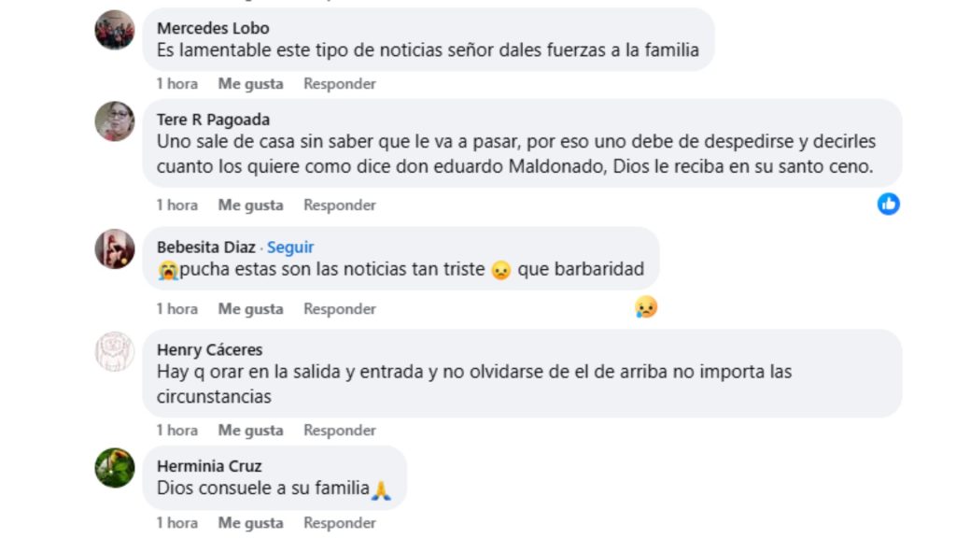Click the 1 hora timestamp on Herminia's comment
This screenshot has width=956, height=538.
(176, 522)
